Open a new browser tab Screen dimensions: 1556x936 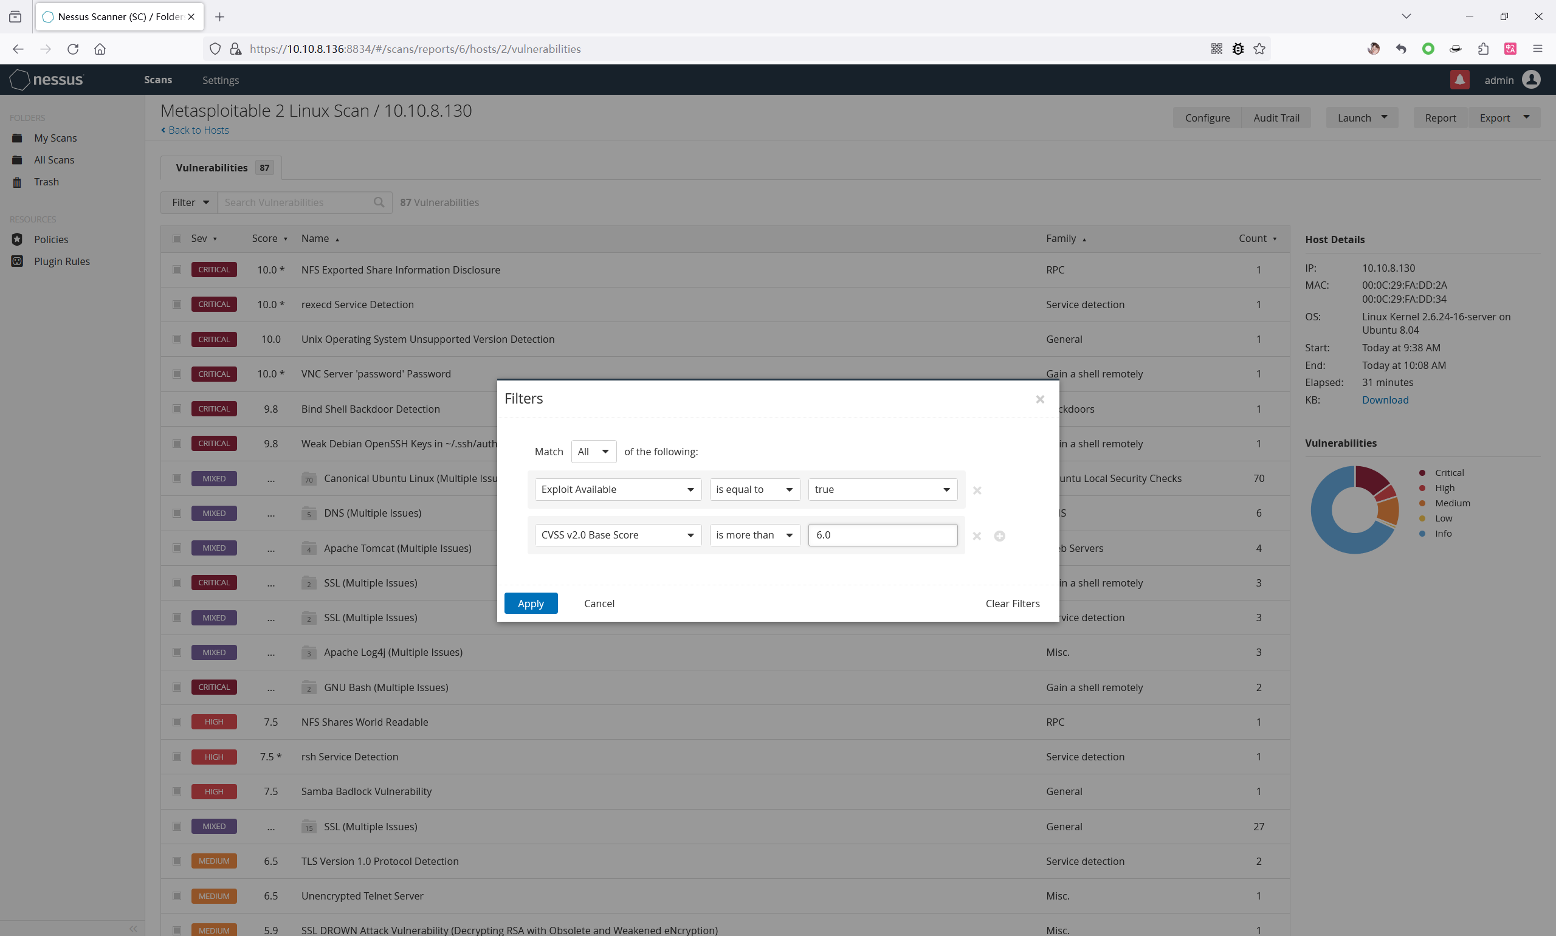pyautogui.click(x=219, y=17)
